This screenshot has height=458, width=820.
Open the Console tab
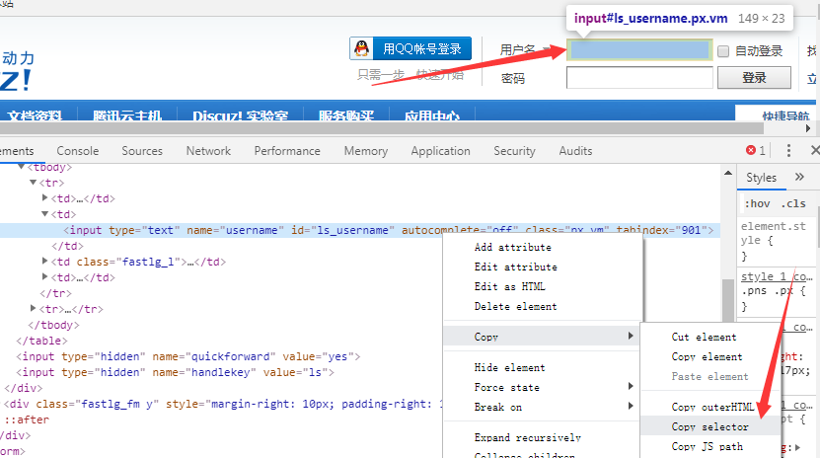tap(77, 151)
